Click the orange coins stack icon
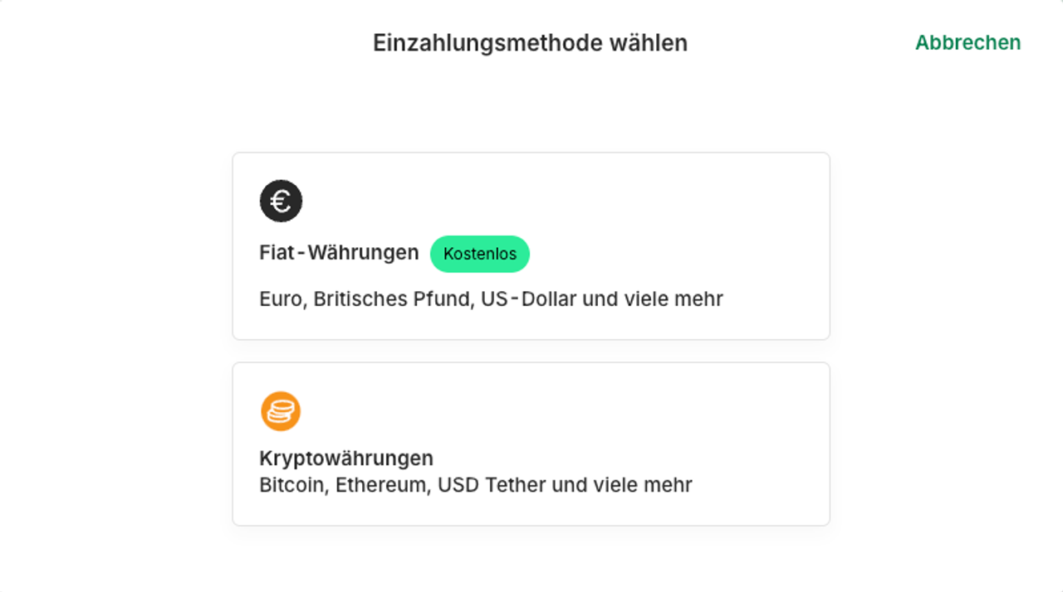 (281, 411)
